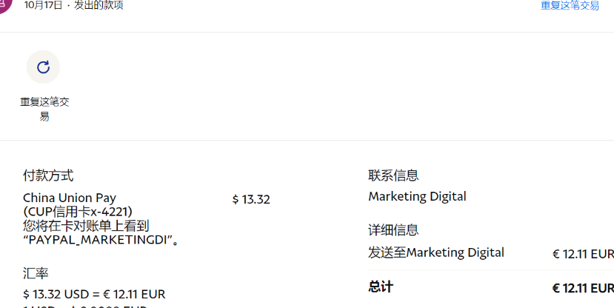Open the top-right 重复这笔交易 link
614x308 pixels.
(569, 6)
